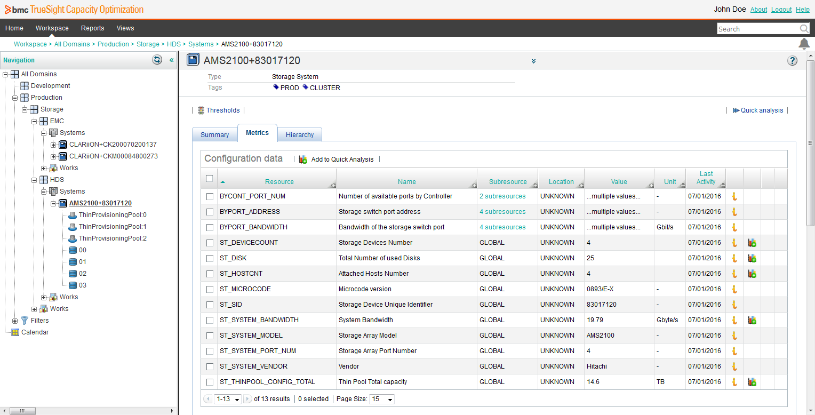This screenshot has height=415, width=815.
Task: Switch to the Hierarchy tab
Action: pos(300,134)
